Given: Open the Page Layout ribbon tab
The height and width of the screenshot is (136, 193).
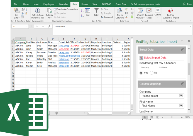Looking at the screenshot, I should coord(49,4).
